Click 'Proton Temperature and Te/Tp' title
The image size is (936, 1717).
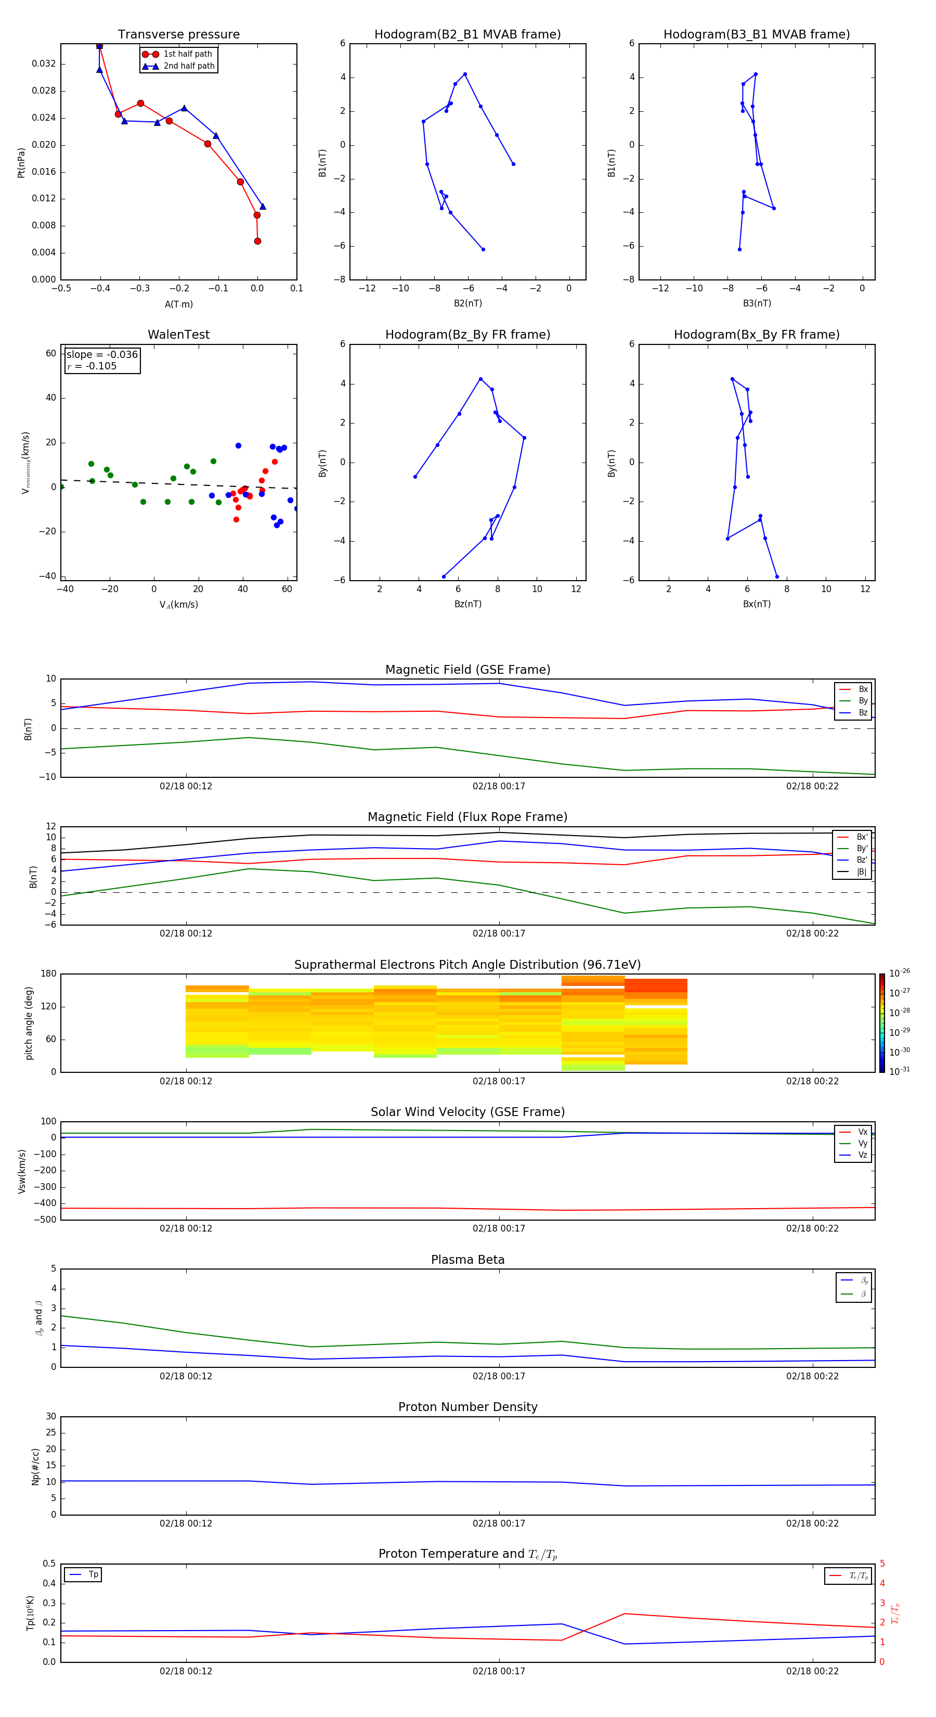467,1554
